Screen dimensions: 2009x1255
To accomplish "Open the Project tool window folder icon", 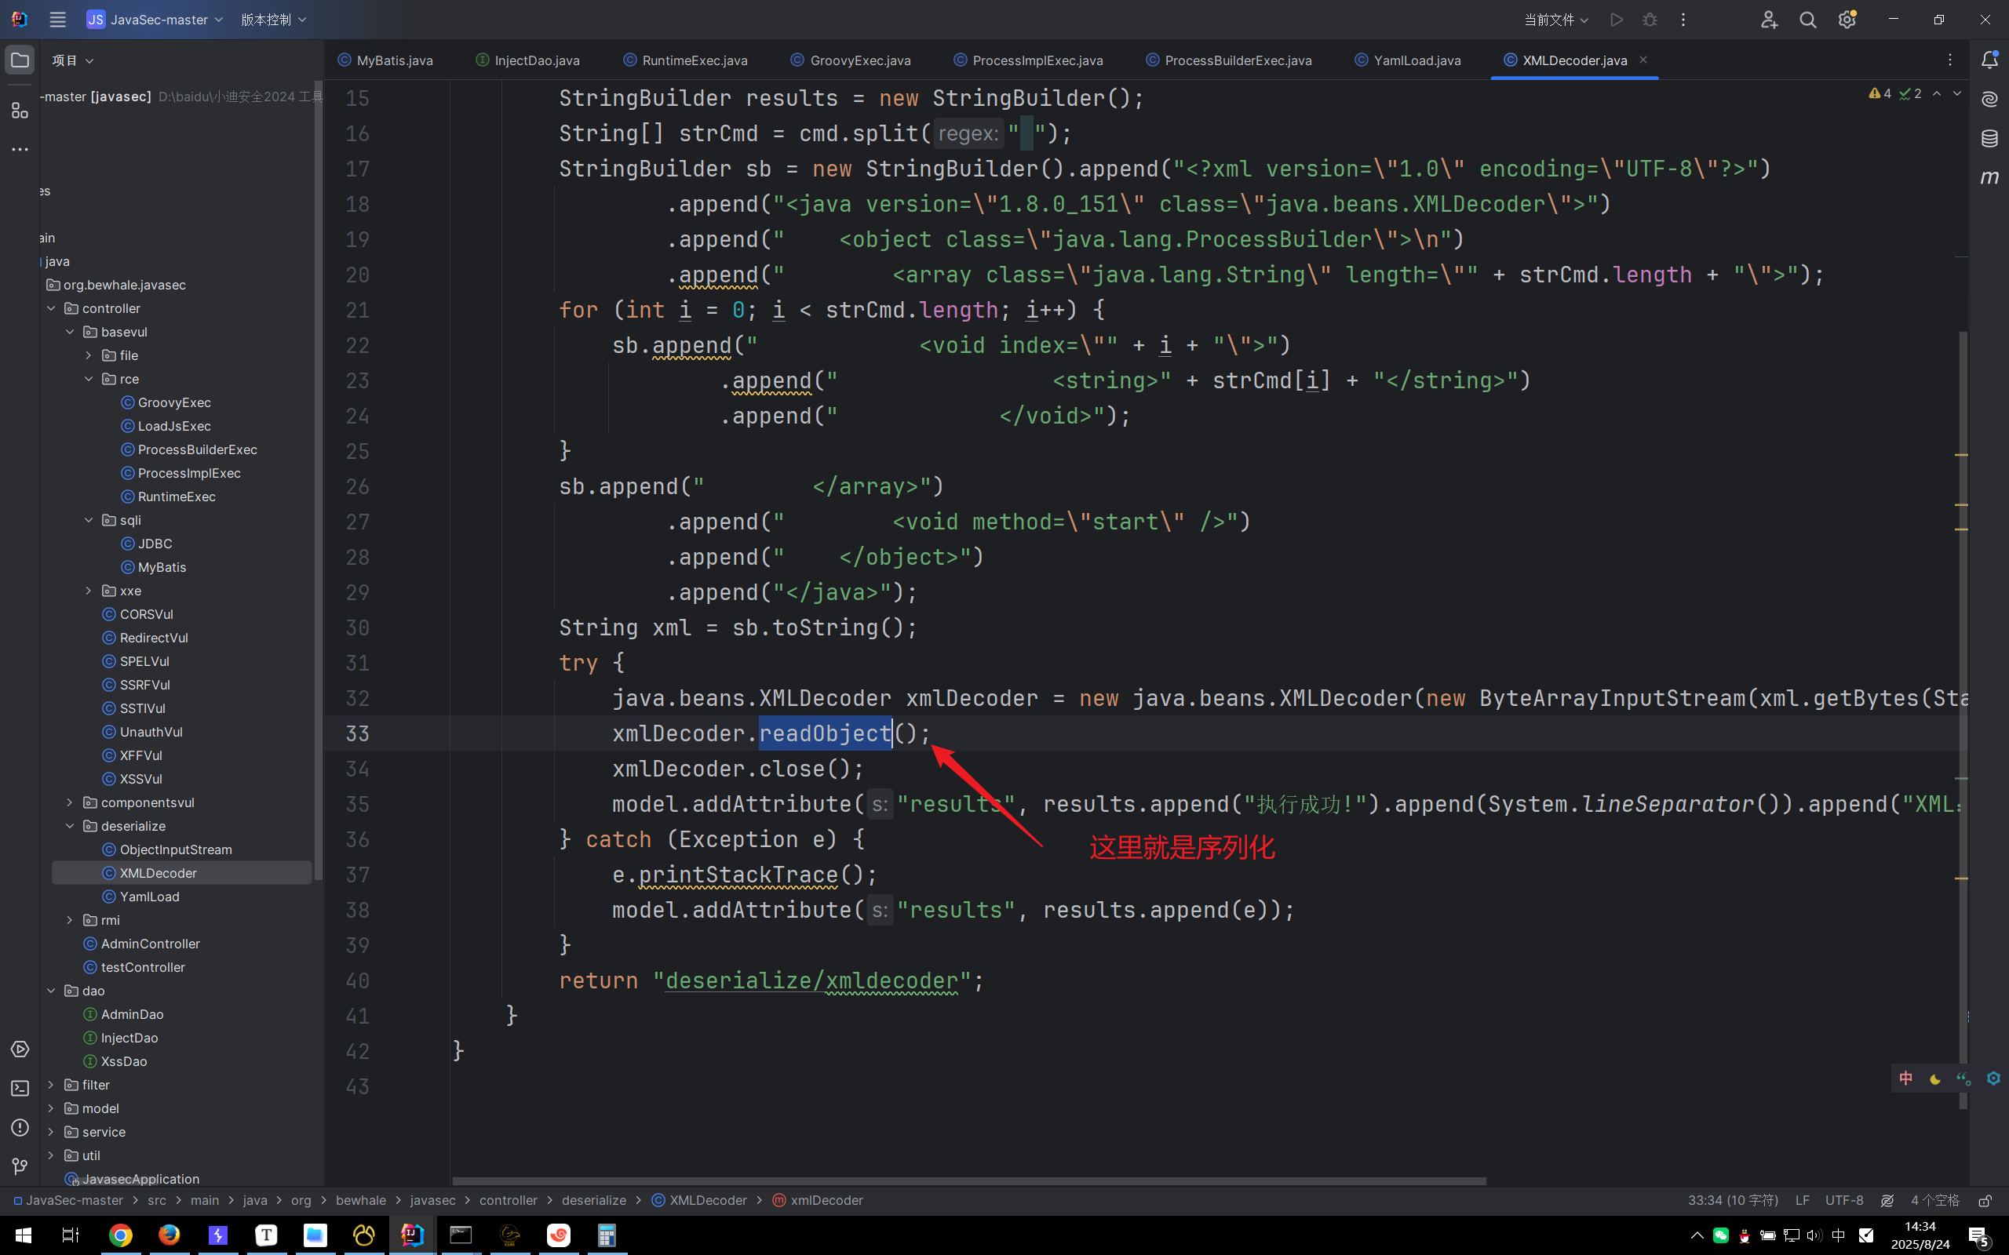I will (20, 60).
